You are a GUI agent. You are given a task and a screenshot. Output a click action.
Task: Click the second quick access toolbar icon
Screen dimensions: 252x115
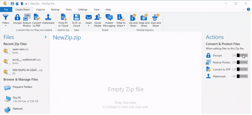17,4
